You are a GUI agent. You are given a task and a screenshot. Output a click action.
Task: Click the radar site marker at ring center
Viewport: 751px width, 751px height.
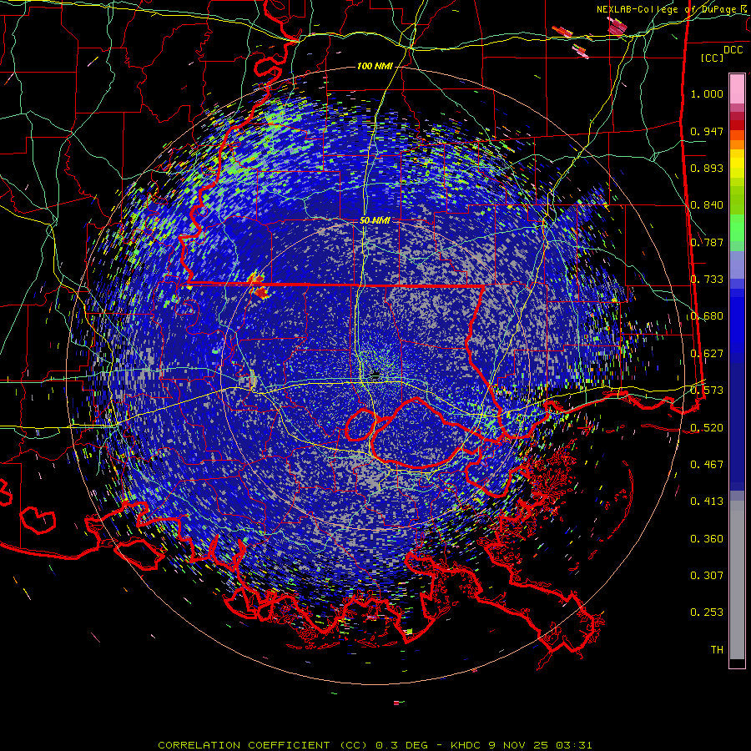(x=375, y=376)
